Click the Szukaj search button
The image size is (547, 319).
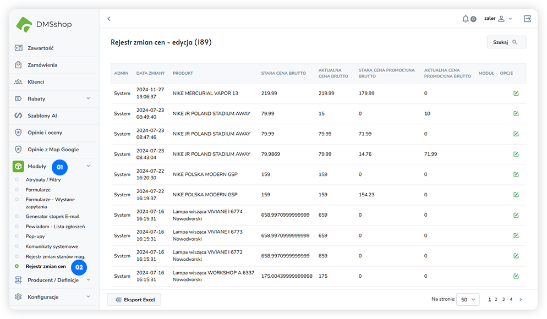coord(506,42)
